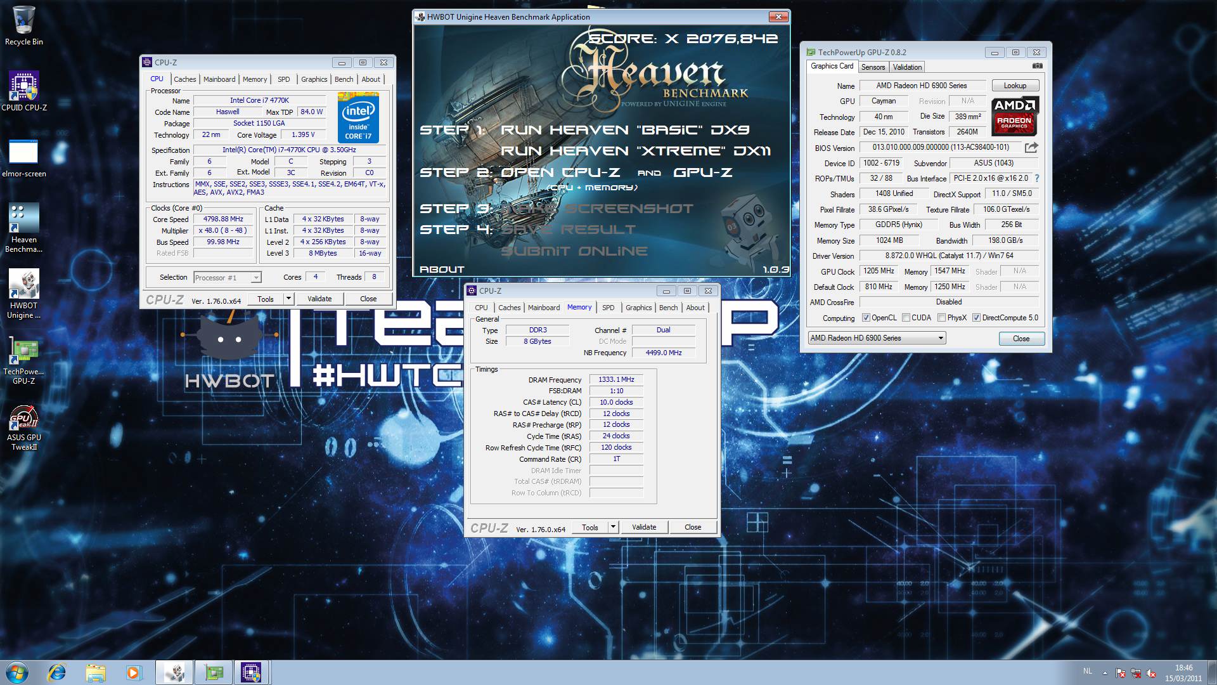Open the Tools dropdown arrow in CPU-Z CPU window
Image resolution: width=1217 pixels, height=685 pixels.
(x=288, y=299)
